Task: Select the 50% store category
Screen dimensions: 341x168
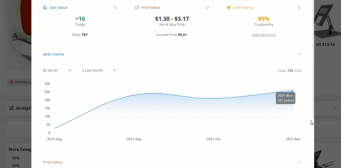Action: click(x=16, y=165)
